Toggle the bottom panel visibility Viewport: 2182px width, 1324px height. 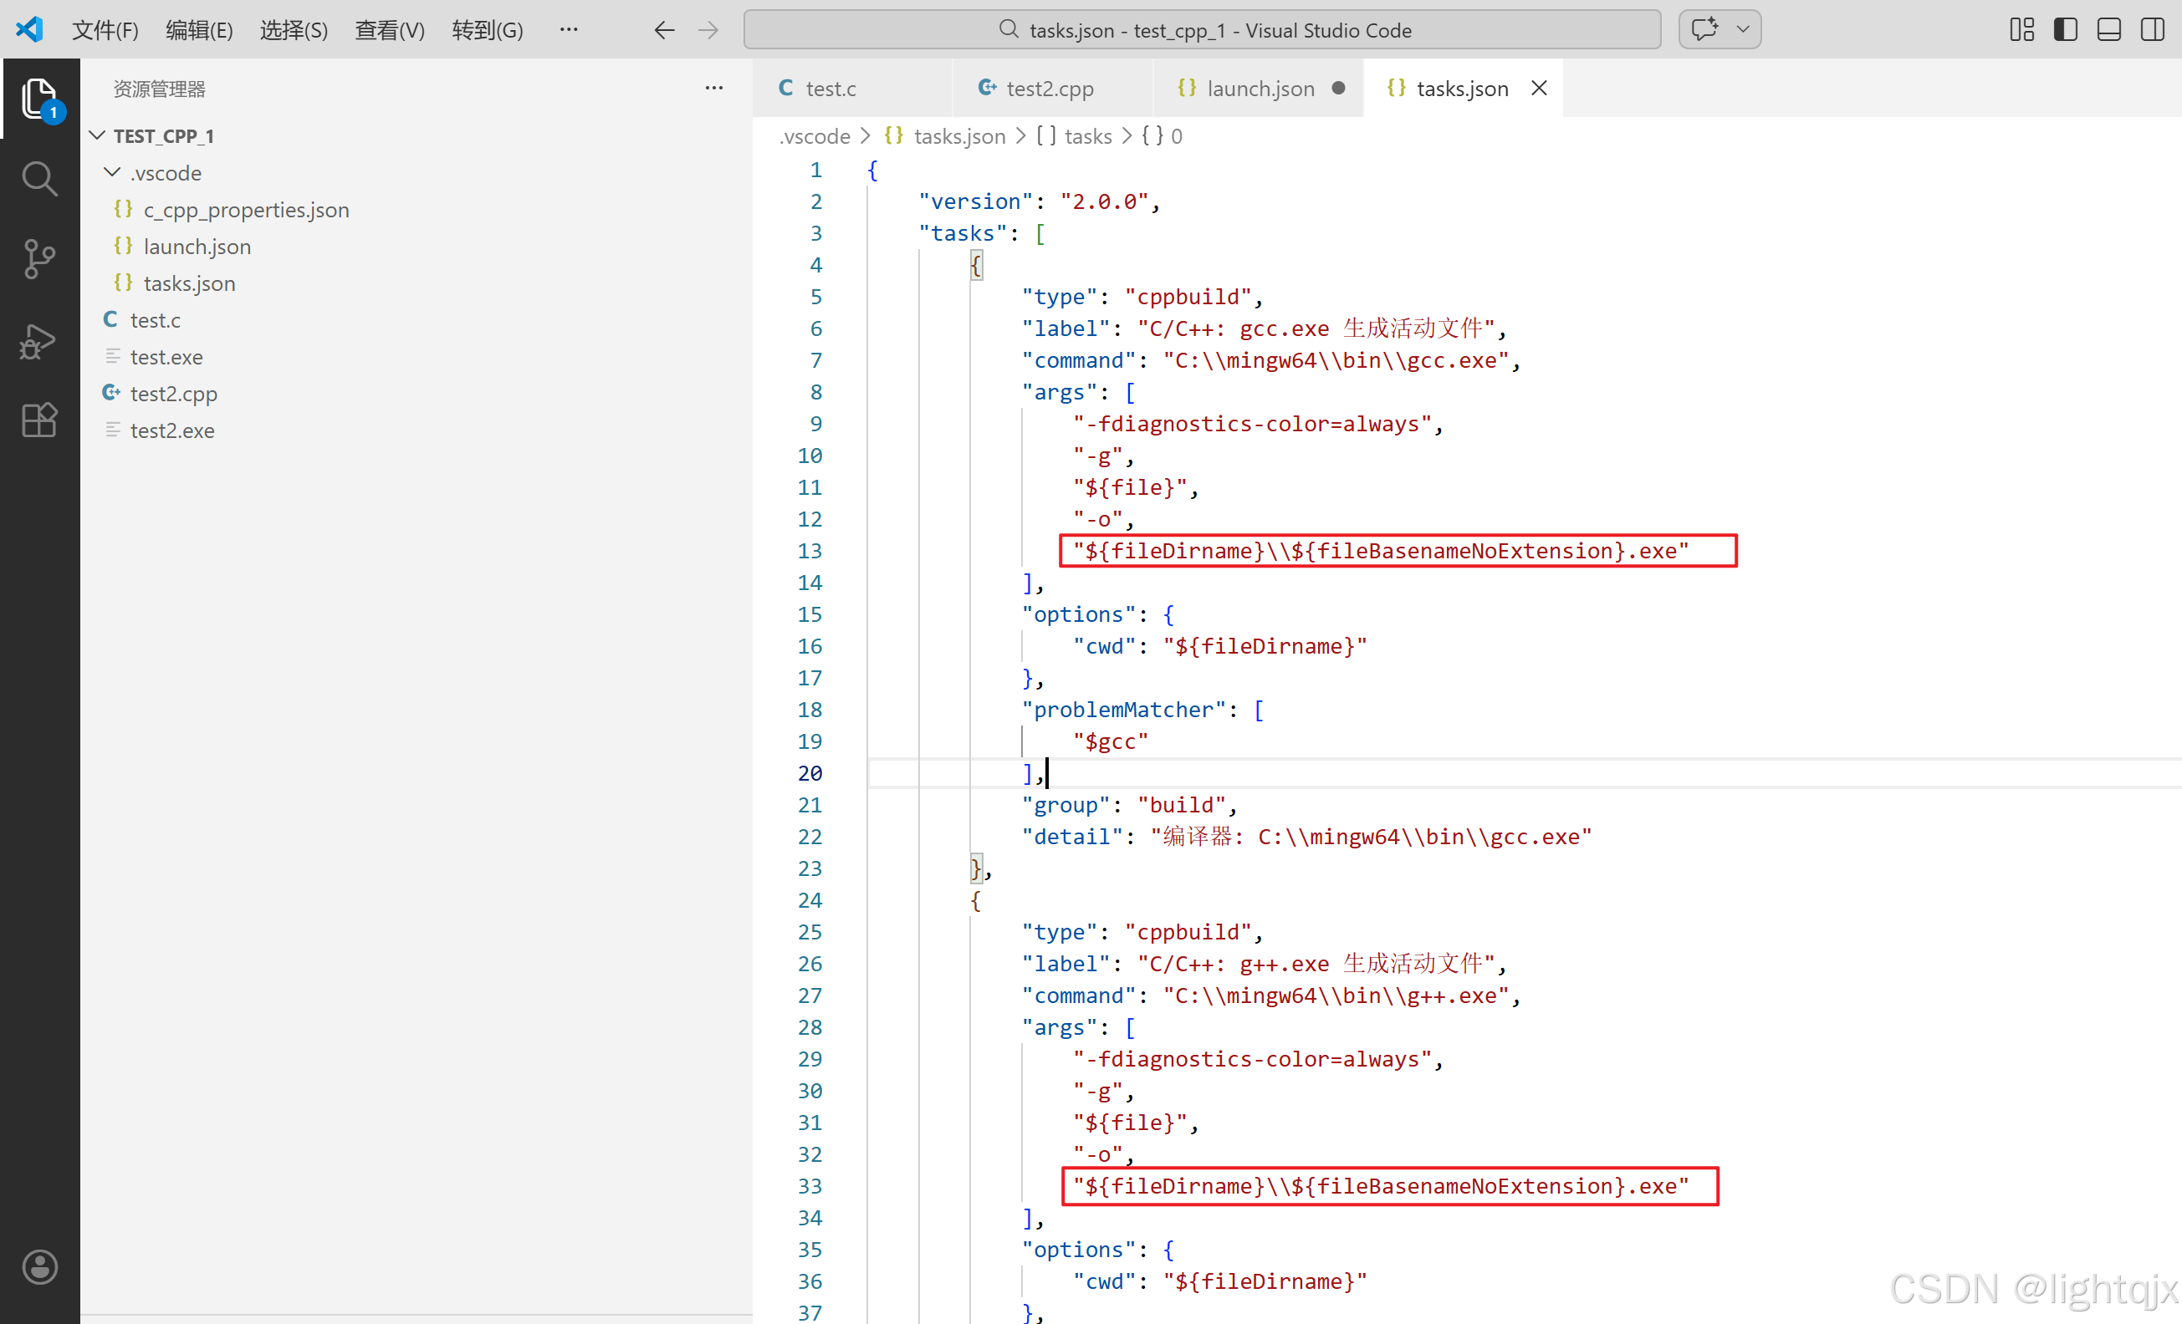click(x=2108, y=29)
